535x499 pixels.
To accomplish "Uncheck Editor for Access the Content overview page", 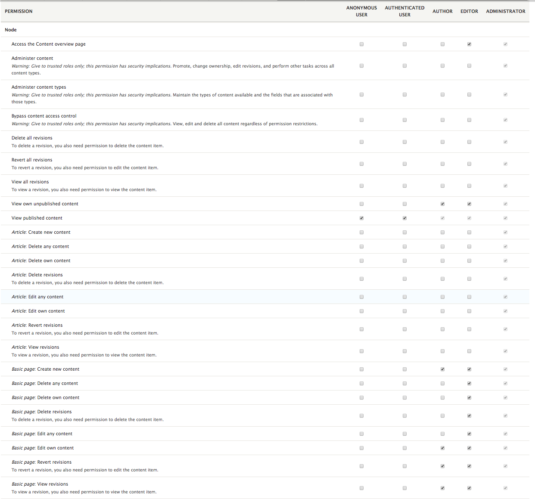I will tap(469, 44).
